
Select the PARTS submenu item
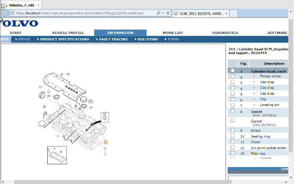[6, 39]
